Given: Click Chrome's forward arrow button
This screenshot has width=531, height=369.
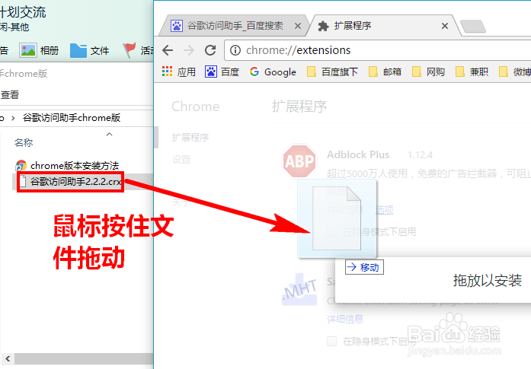Looking at the screenshot, I should point(189,50).
